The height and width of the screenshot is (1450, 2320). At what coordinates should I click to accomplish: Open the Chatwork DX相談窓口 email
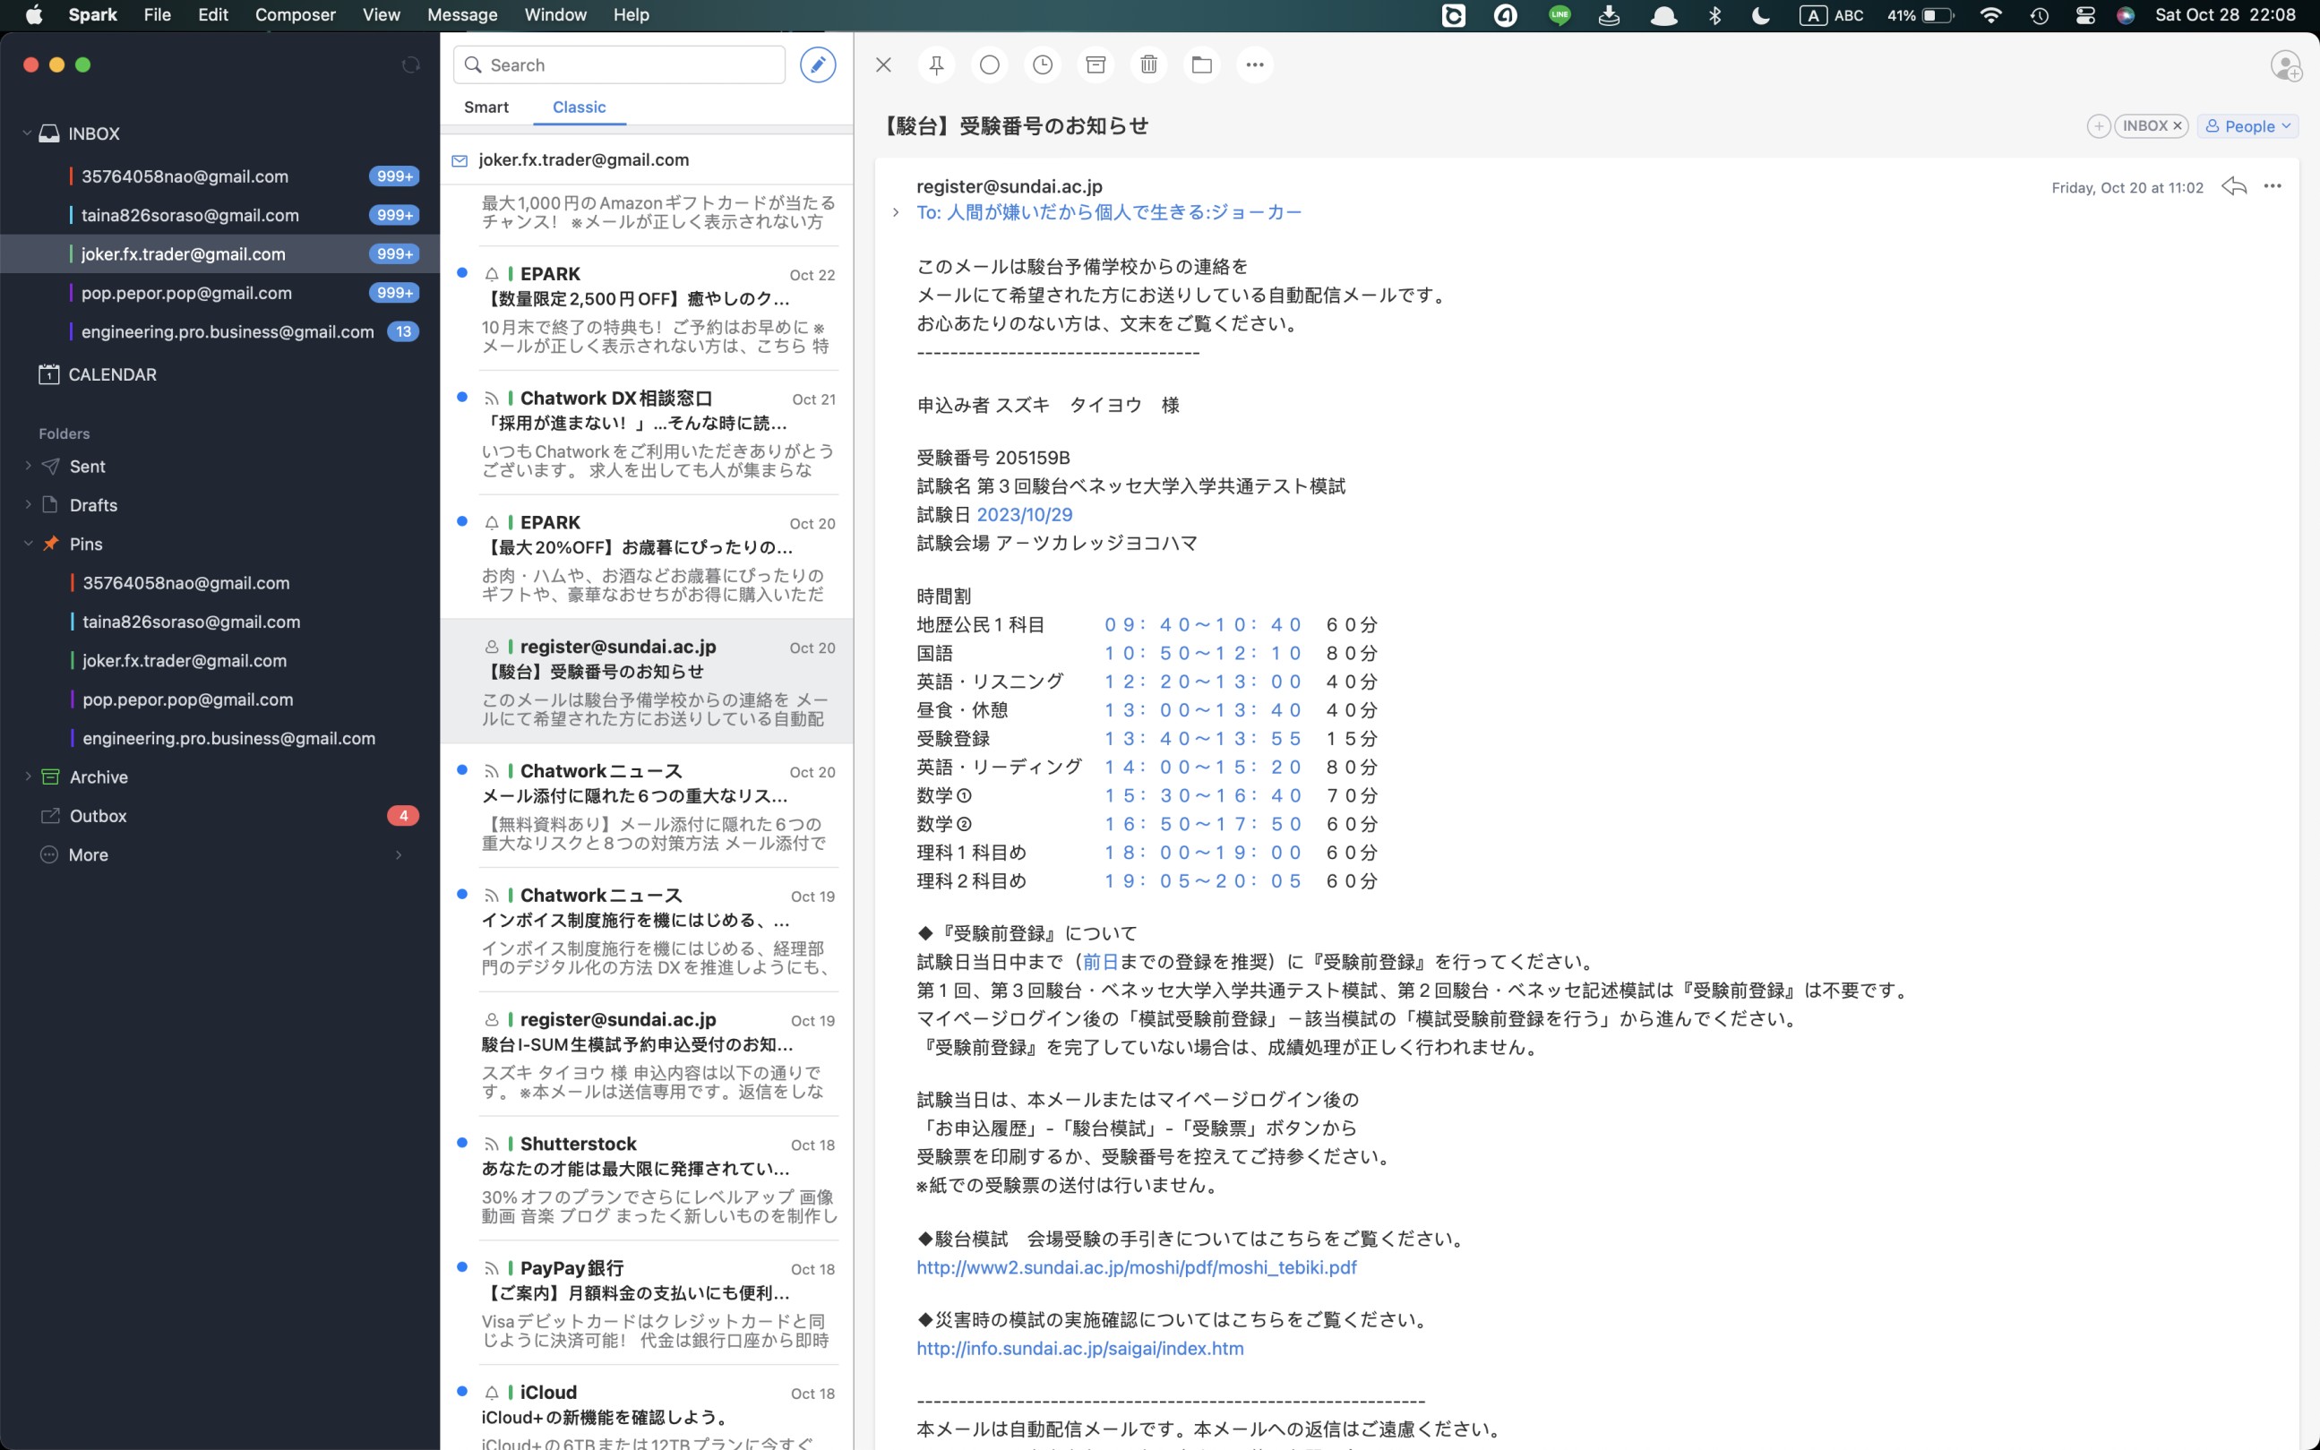click(647, 433)
